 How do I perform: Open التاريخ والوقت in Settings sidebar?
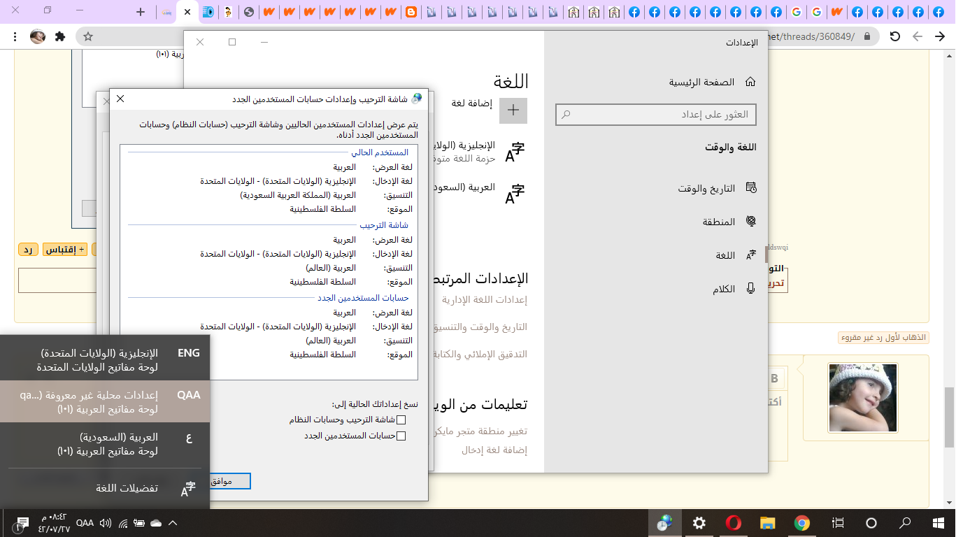(717, 188)
